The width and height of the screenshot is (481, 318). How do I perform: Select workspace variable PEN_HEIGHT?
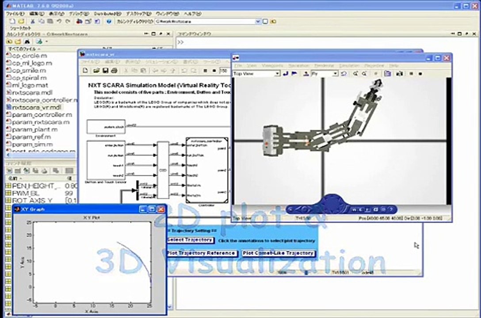coord(34,186)
